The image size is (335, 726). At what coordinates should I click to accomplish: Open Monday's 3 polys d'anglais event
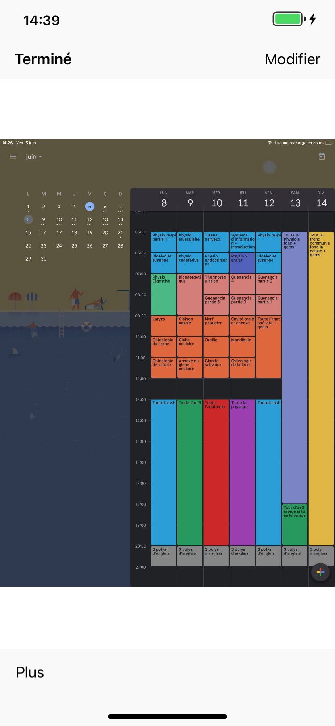click(163, 557)
